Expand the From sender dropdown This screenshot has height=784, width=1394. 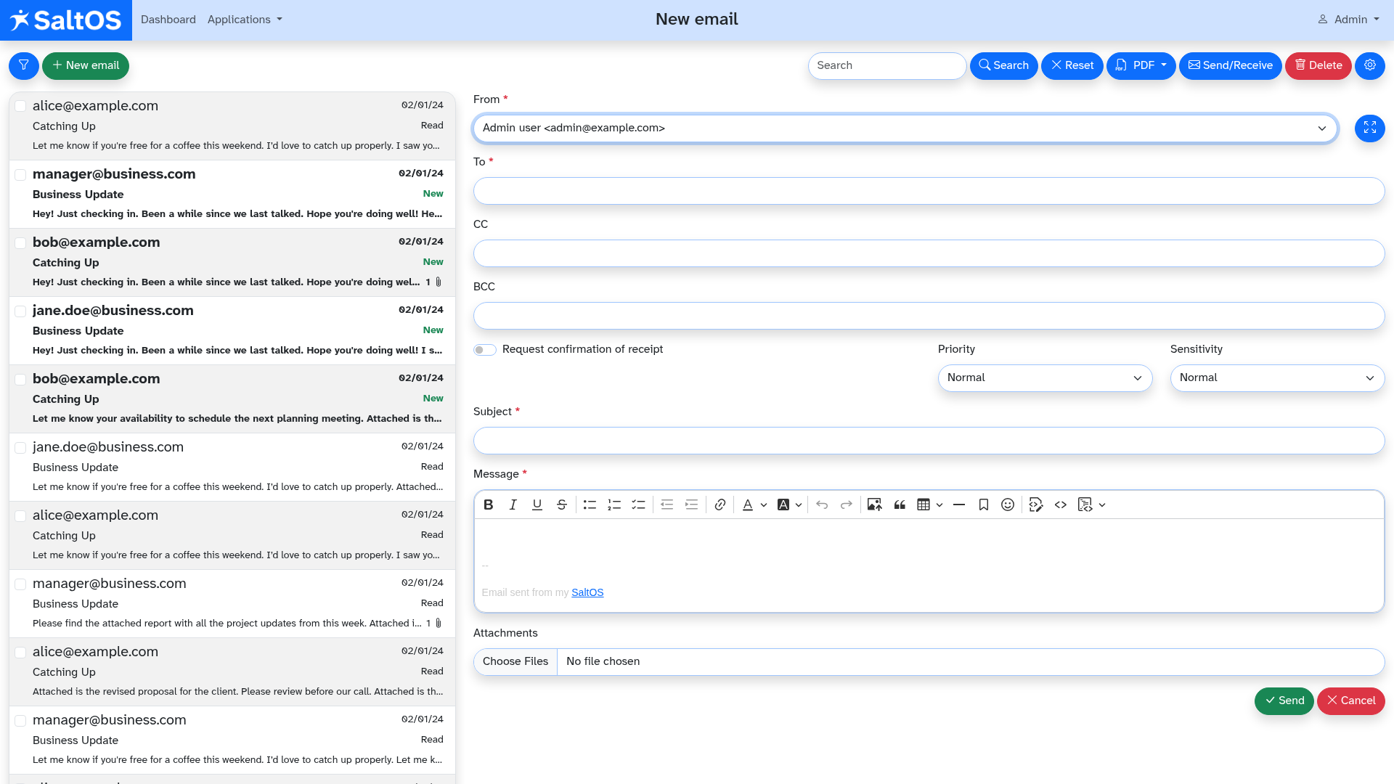pyautogui.click(x=905, y=128)
